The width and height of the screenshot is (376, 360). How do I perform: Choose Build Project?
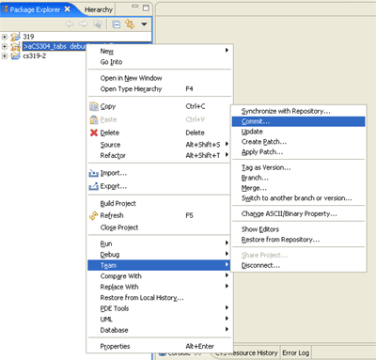pos(160,204)
